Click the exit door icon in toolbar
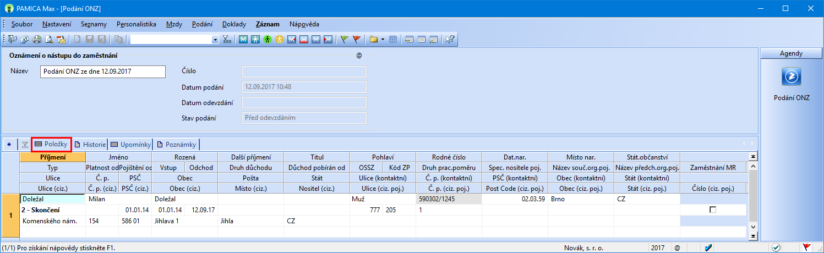Viewport: 824px width, 253px height. click(13, 39)
